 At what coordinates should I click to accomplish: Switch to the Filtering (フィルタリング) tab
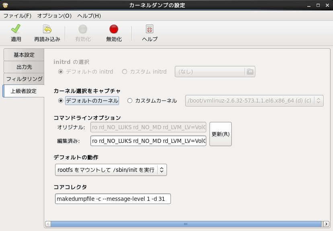tap(24, 79)
